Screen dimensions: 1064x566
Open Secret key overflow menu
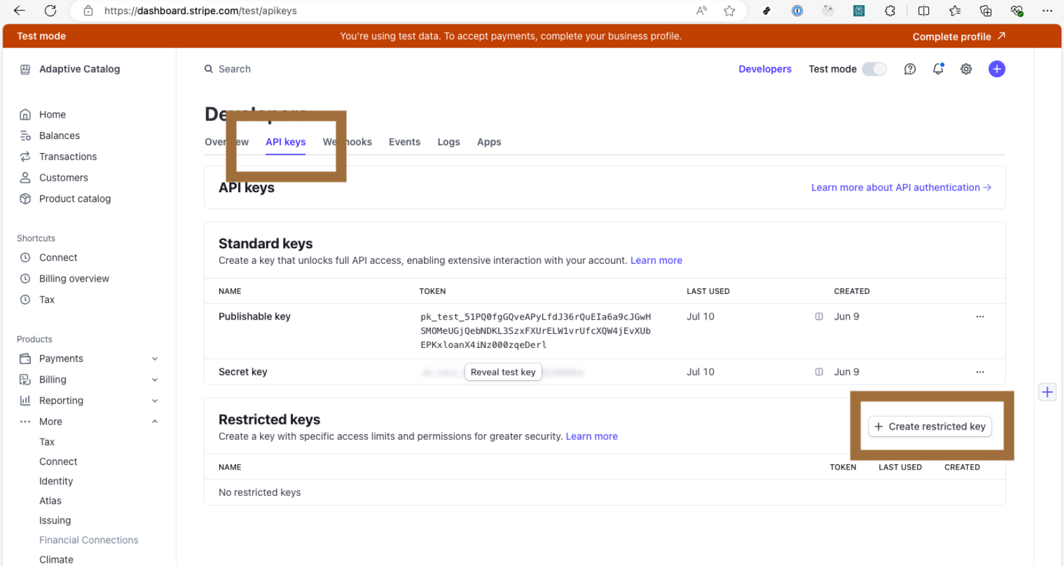pos(980,372)
